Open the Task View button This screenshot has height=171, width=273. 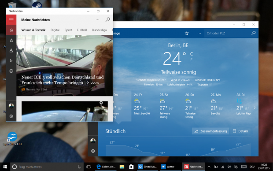click(x=89, y=167)
